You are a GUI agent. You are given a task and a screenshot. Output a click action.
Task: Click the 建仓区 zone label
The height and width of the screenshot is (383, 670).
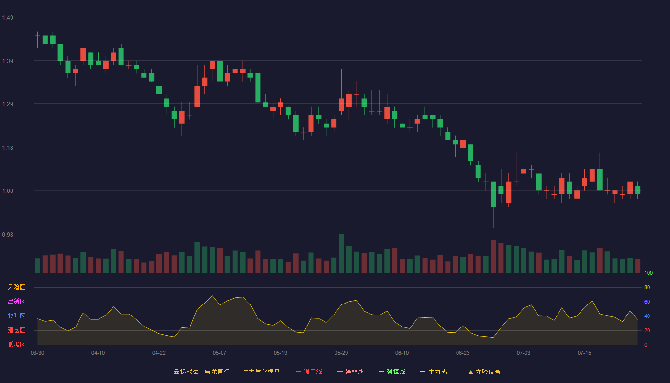16,330
